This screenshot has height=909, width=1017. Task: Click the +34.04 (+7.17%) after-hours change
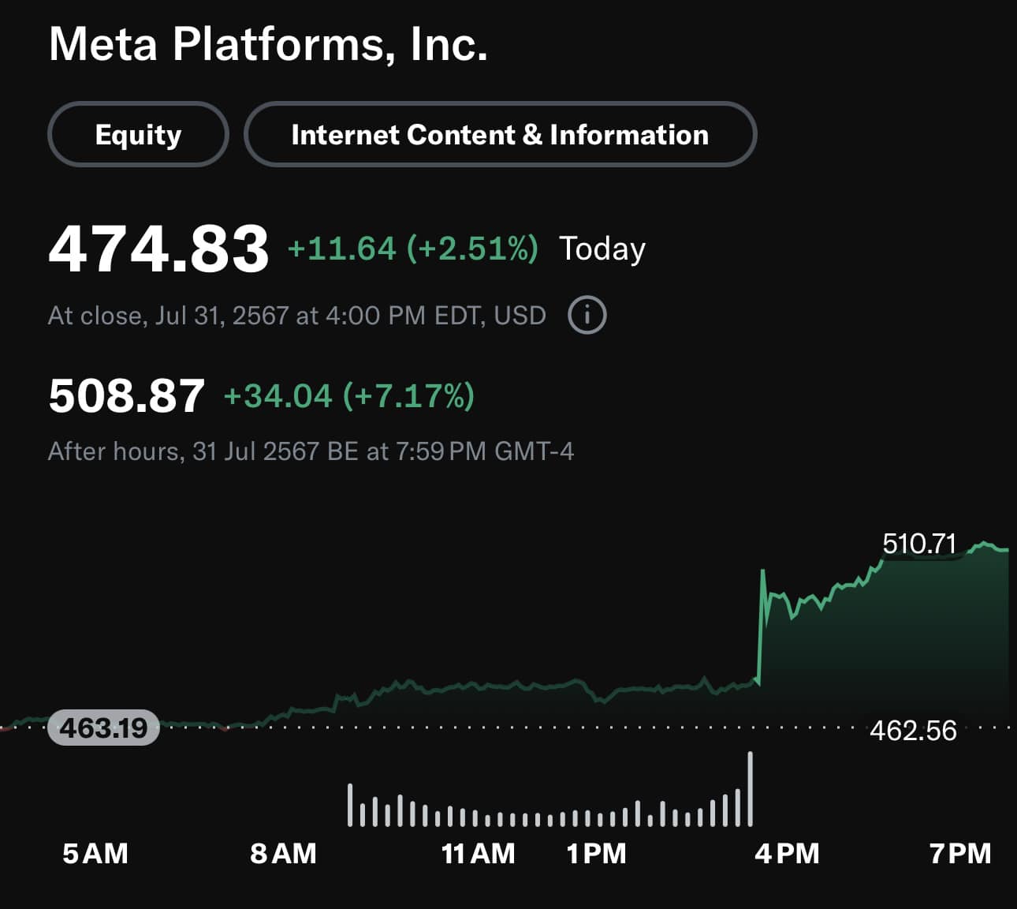tap(349, 395)
